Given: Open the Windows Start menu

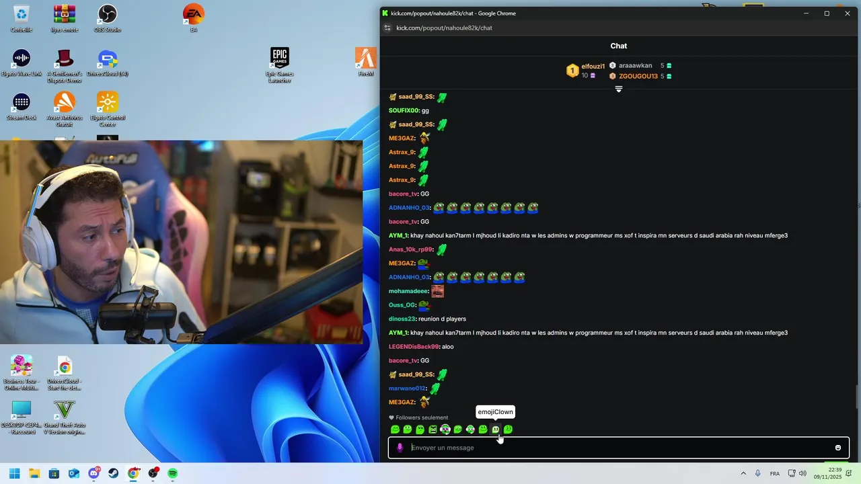Looking at the screenshot, I should tap(15, 473).
